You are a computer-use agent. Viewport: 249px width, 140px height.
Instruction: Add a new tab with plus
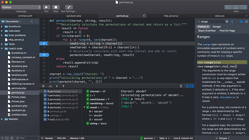coord(247,16)
